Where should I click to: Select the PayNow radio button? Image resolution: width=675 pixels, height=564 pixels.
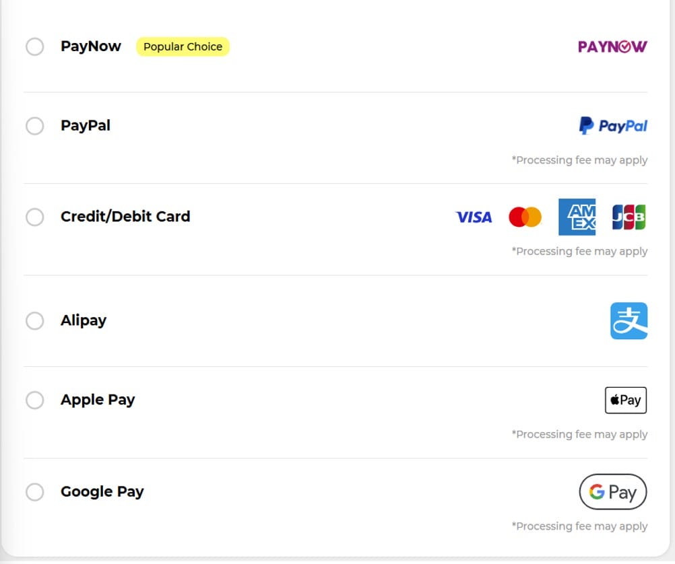(35, 47)
